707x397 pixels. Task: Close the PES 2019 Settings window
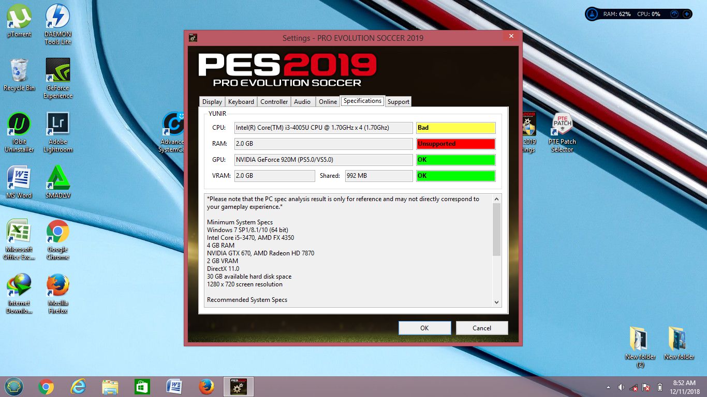tap(511, 36)
